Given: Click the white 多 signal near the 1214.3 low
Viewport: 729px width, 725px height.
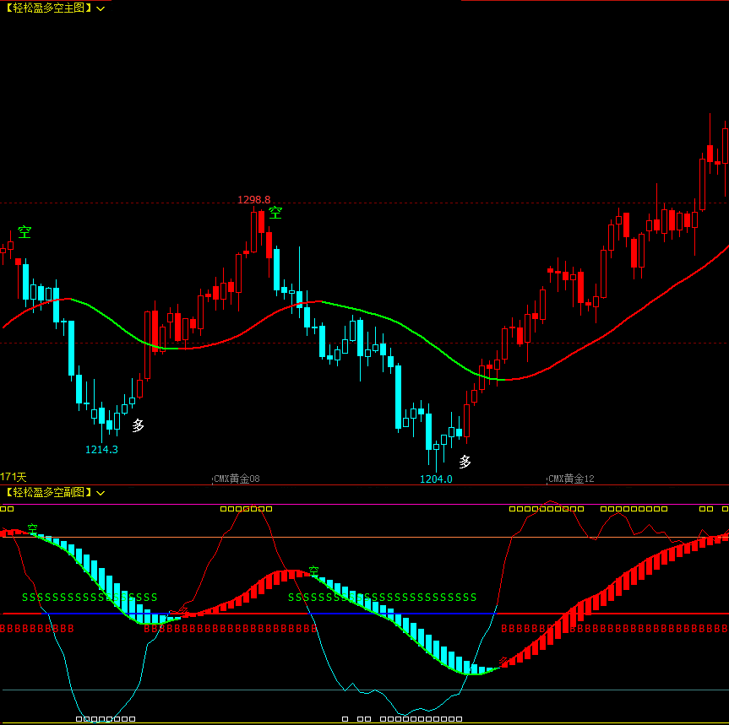Looking at the screenshot, I should coord(138,425).
